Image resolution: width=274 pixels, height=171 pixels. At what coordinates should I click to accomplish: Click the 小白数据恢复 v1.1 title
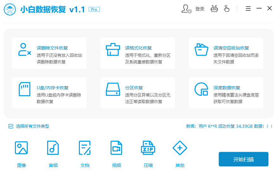(53, 9)
